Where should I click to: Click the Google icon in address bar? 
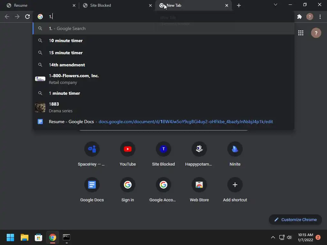point(40,17)
